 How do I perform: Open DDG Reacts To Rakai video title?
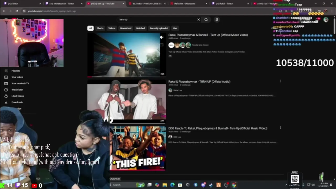tap(218, 128)
